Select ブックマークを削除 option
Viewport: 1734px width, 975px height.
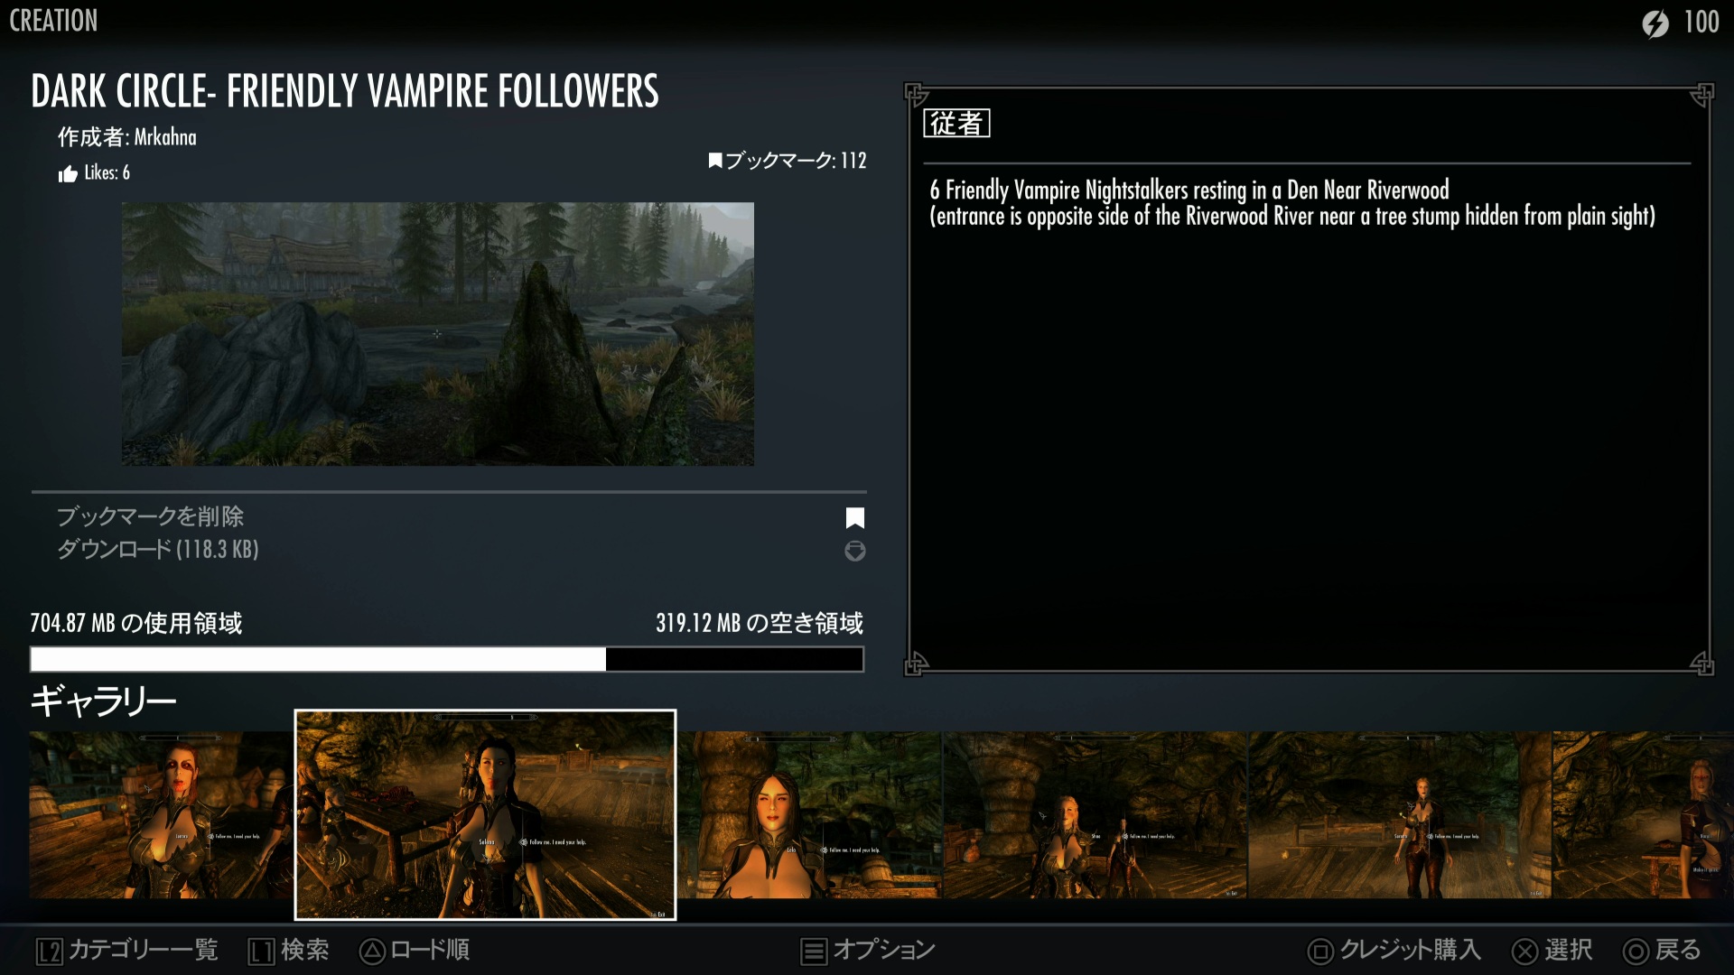pyautogui.click(x=150, y=516)
